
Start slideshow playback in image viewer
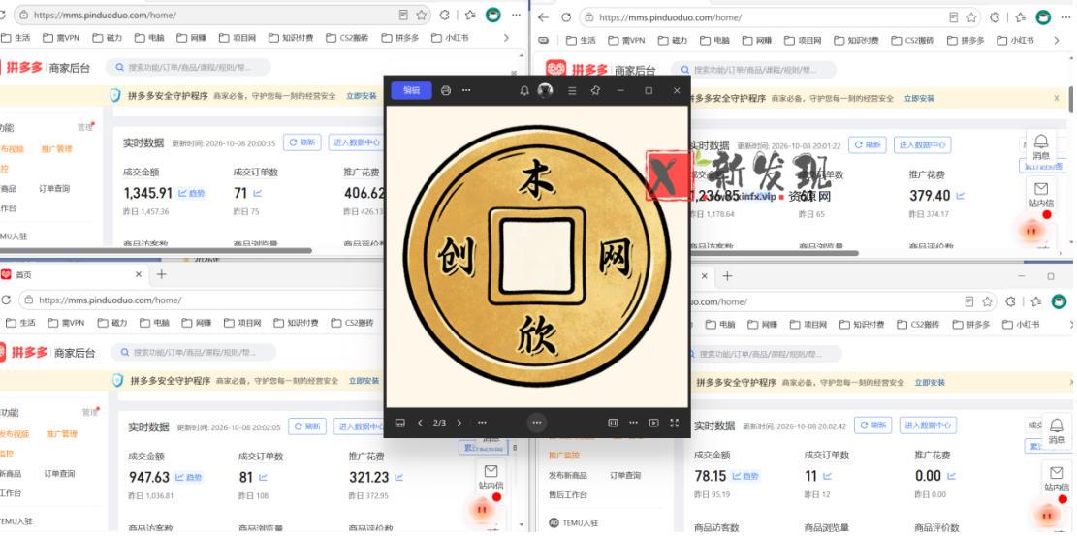[x=654, y=423]
